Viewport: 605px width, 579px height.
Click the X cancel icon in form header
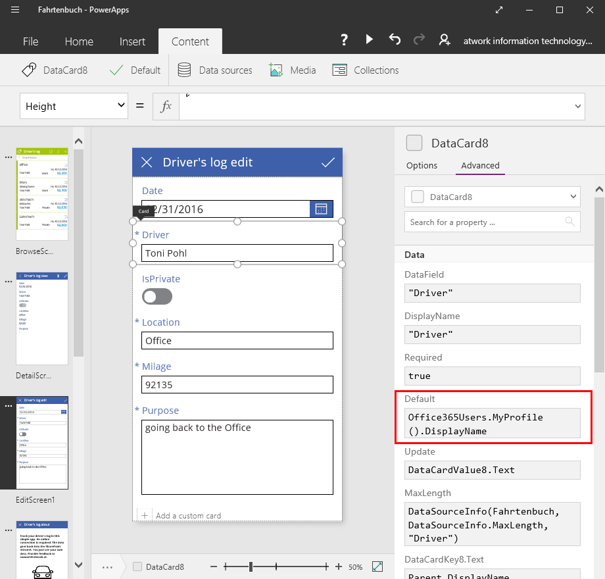click(147, 162)
